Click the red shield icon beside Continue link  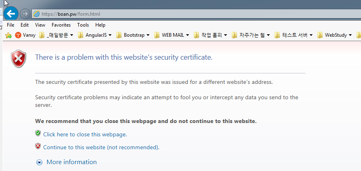coord(38,146)
